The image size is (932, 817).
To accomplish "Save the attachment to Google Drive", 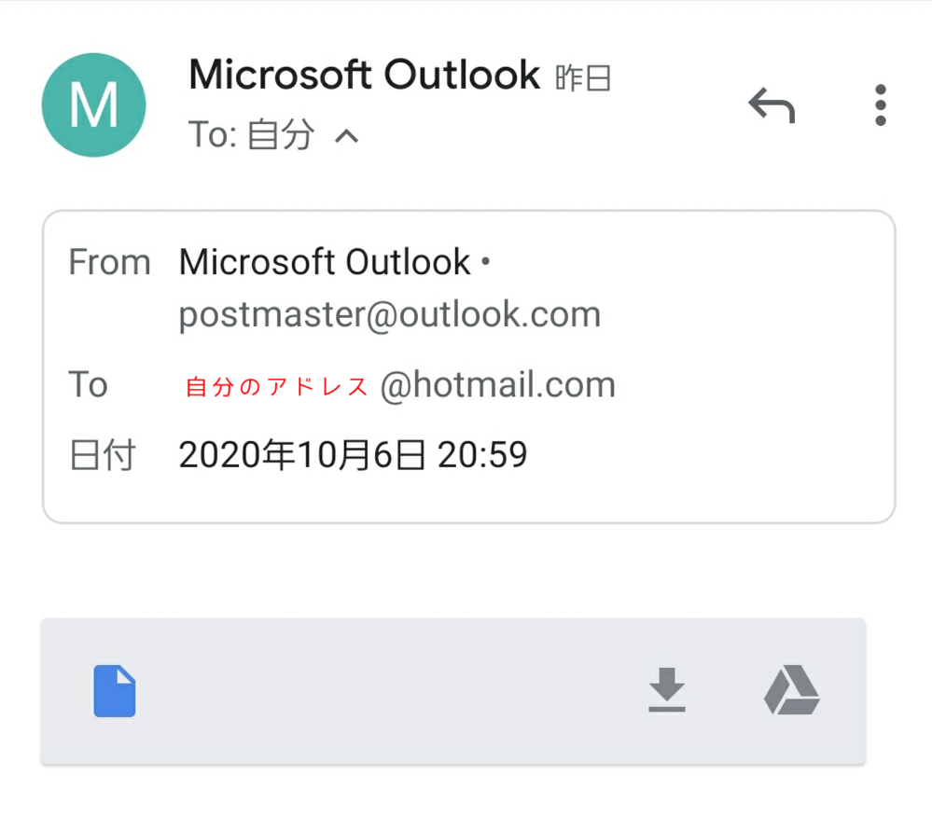I will [x=791, y=691].
